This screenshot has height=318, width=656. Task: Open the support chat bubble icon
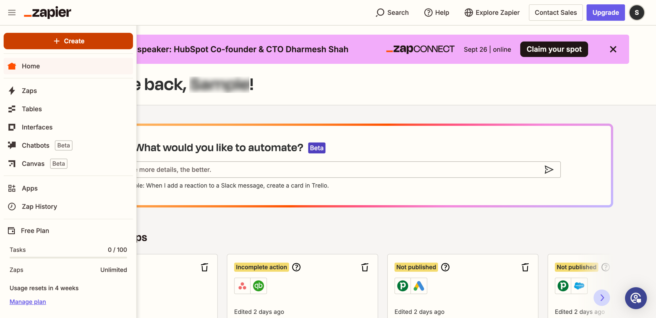pyautogui.click(x=635, y=298)
